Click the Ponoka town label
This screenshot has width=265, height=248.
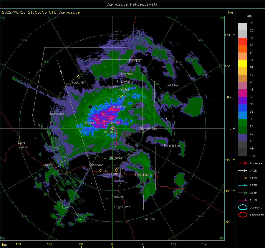(x=134, y=61)
